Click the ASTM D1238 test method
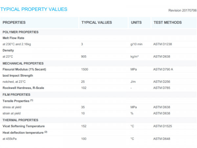The width and height of the screenshot is (197, 148). coord(163,44)
